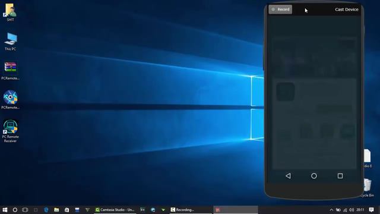Open the Action Center notifications
Viewport: 380px width, 214px height.
coord(371,210)
